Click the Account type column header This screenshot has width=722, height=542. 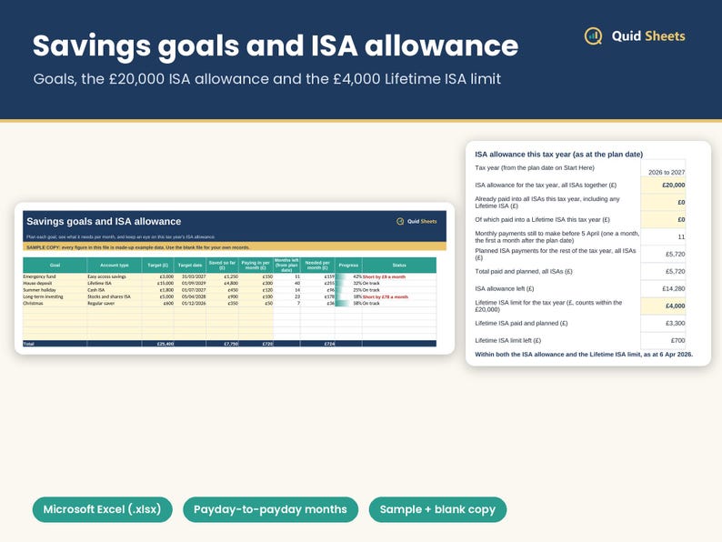pyautogui.click(x=115, y=266)
